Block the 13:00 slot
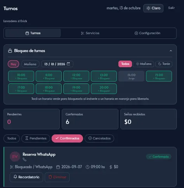Screen dimensions: 184x188 click(104, 76)
